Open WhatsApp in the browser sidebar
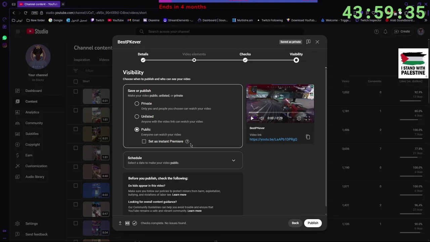The height and width of the screenshot is (242, 430). [4, 38]
